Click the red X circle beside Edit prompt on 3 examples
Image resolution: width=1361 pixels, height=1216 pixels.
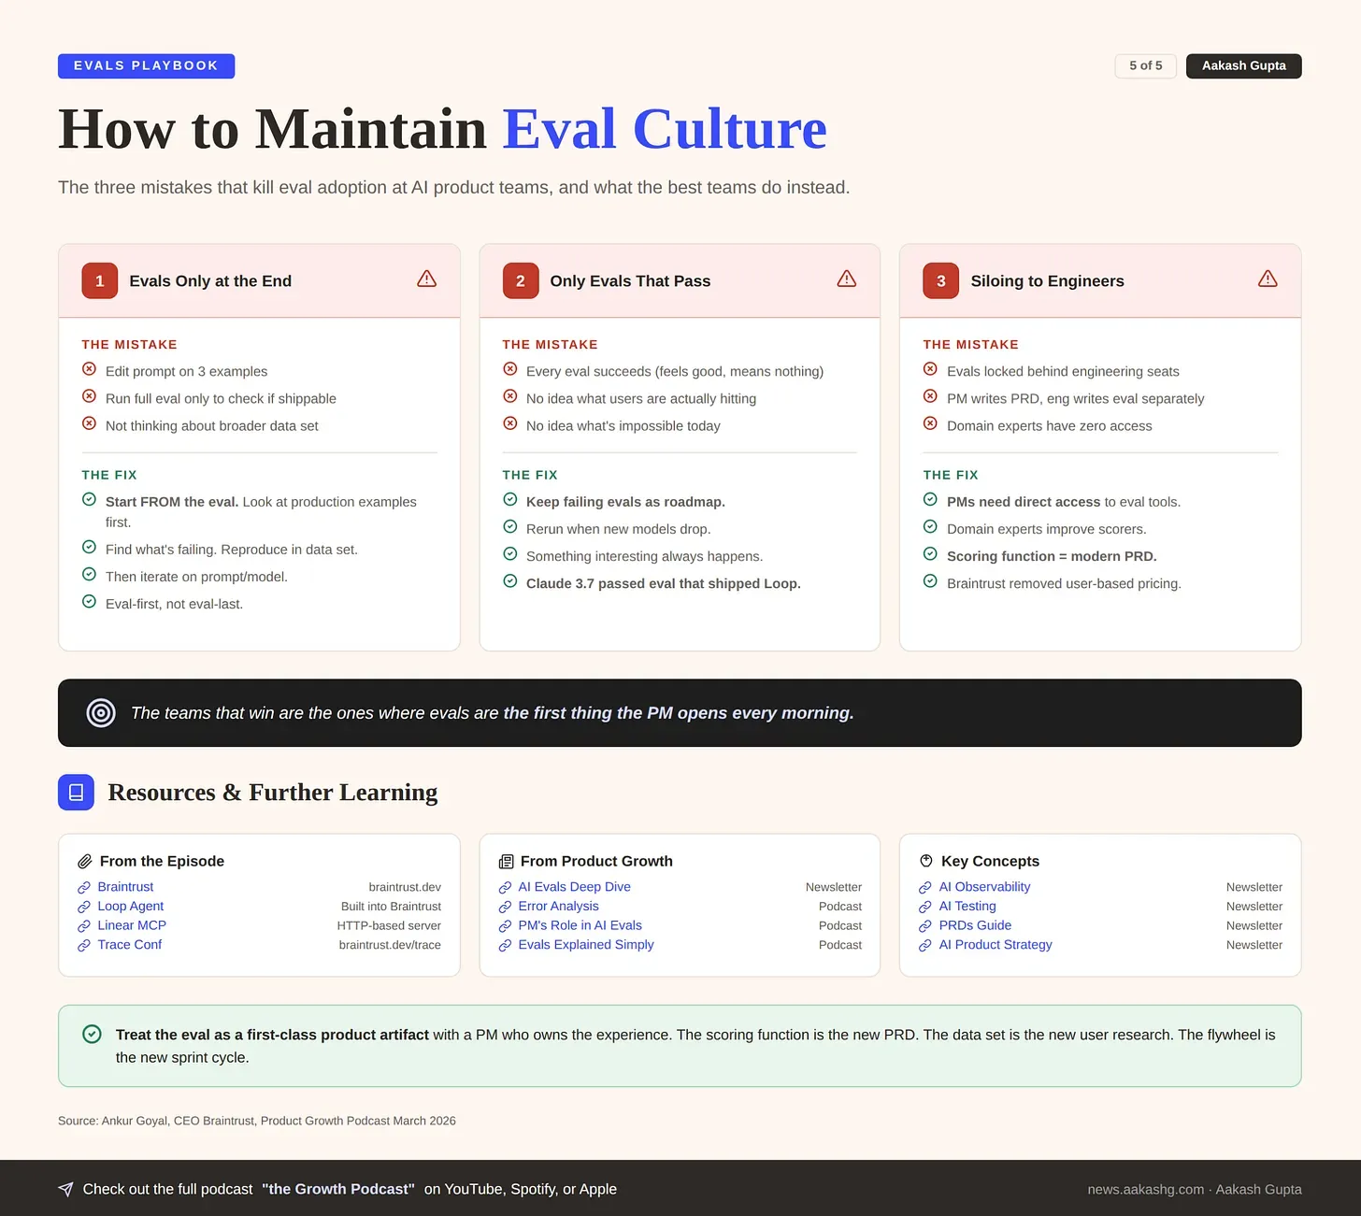coord(90,369)
